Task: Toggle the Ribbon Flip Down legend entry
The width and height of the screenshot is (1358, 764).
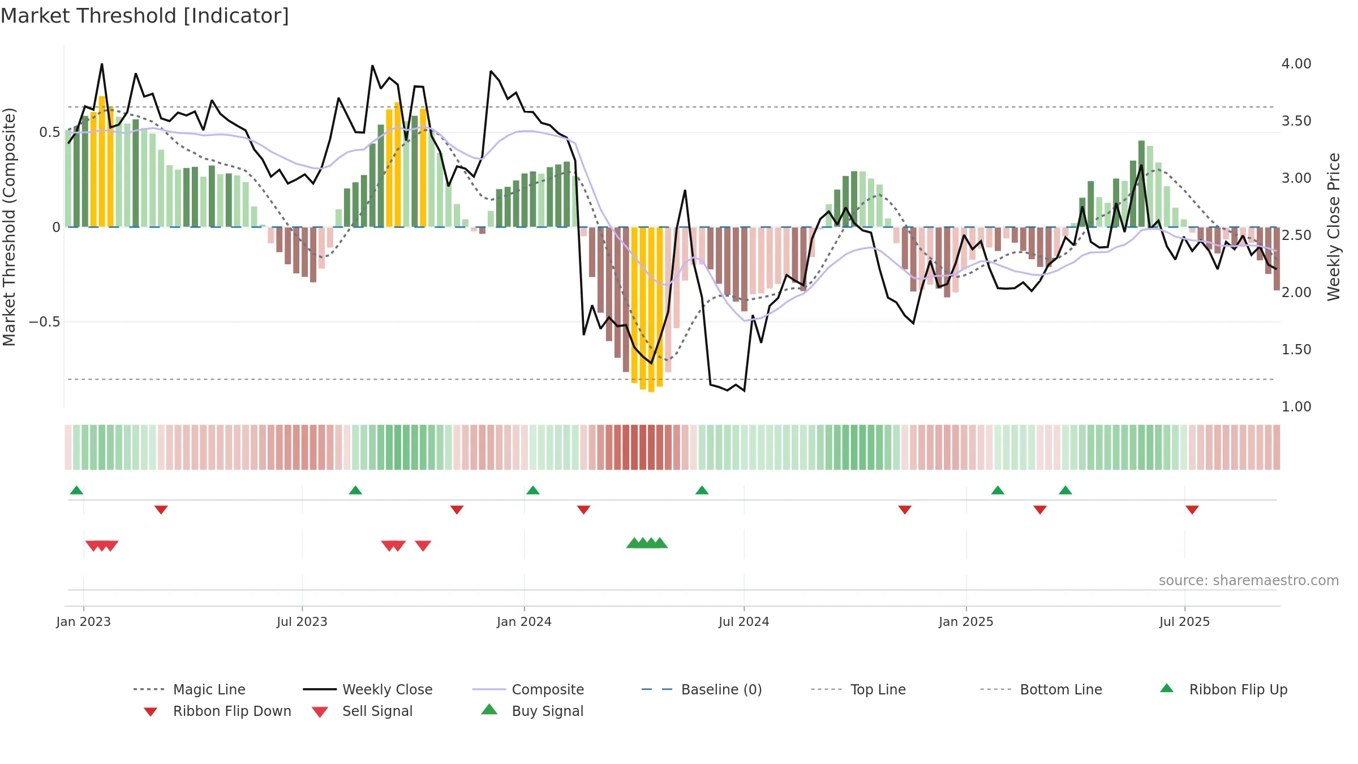Action: (x=217, y=711)
